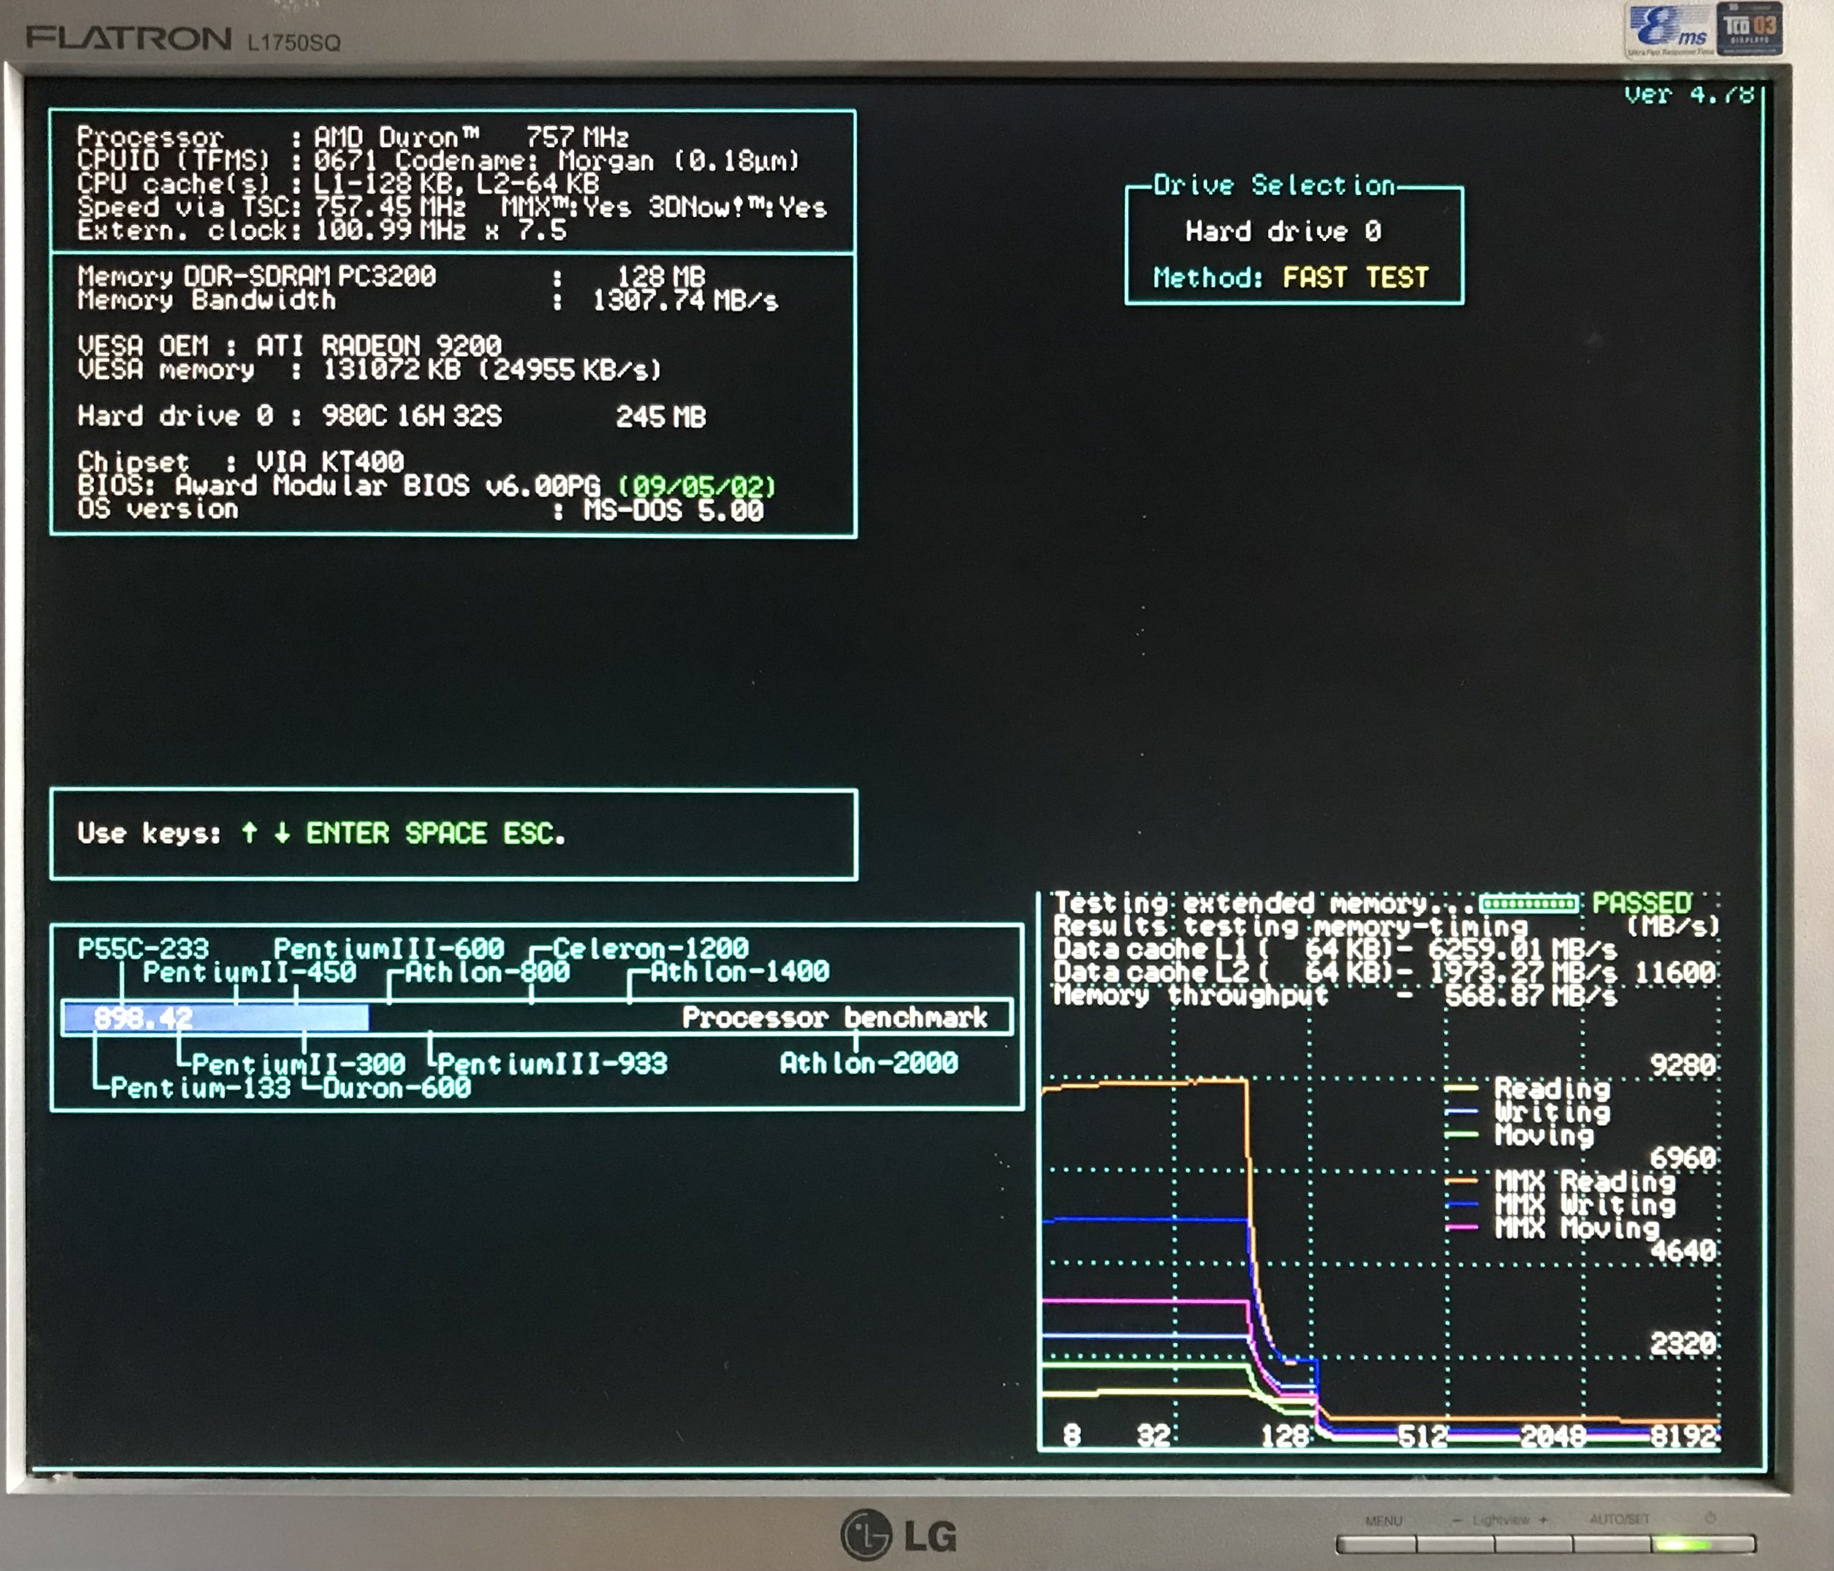This screenshot has width=1834, height=1571.
Task: Select the Method: FAST TEST option
Action: (x=1291, y=278)
